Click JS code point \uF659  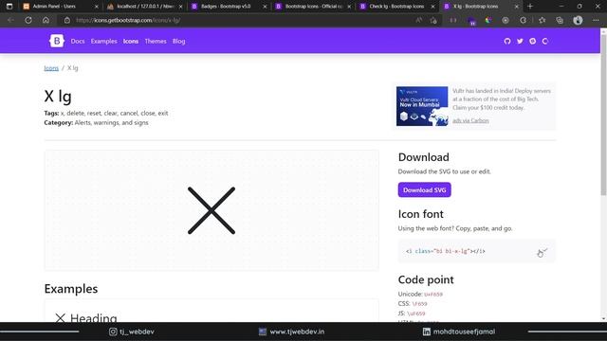[416, 314]
